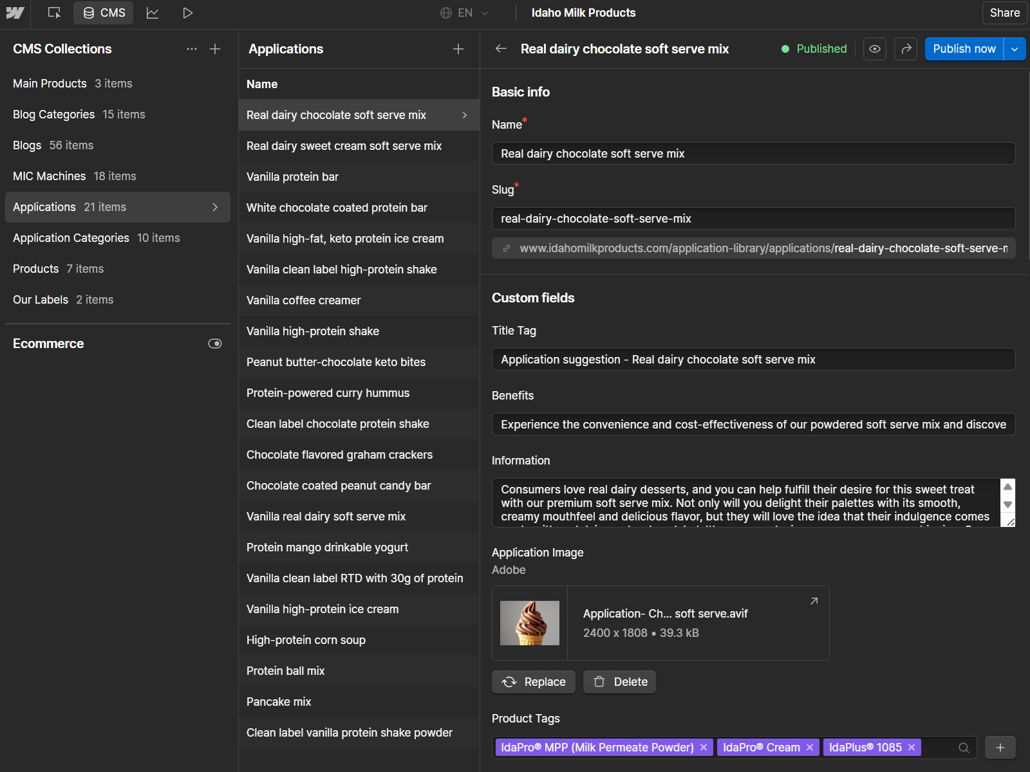Viewport: 1030px width, 772px height.
Task: Expand the Publish now dropdown arrow
Action: [x=1015, y=49]
